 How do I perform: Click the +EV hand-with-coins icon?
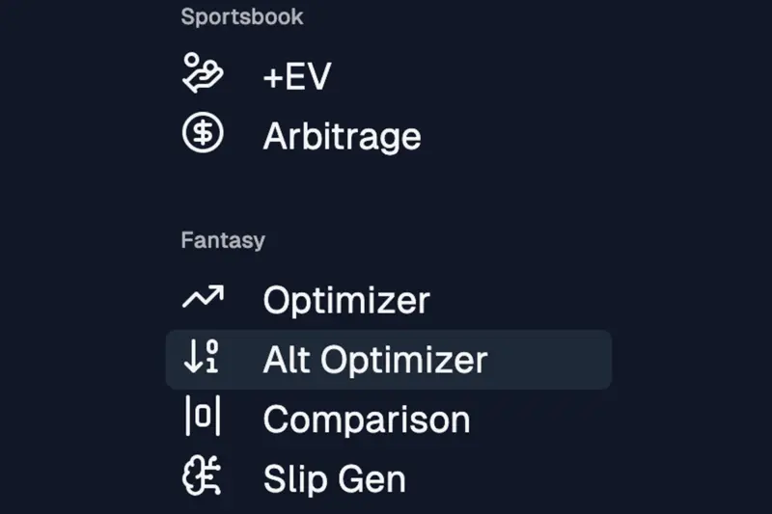203,74
